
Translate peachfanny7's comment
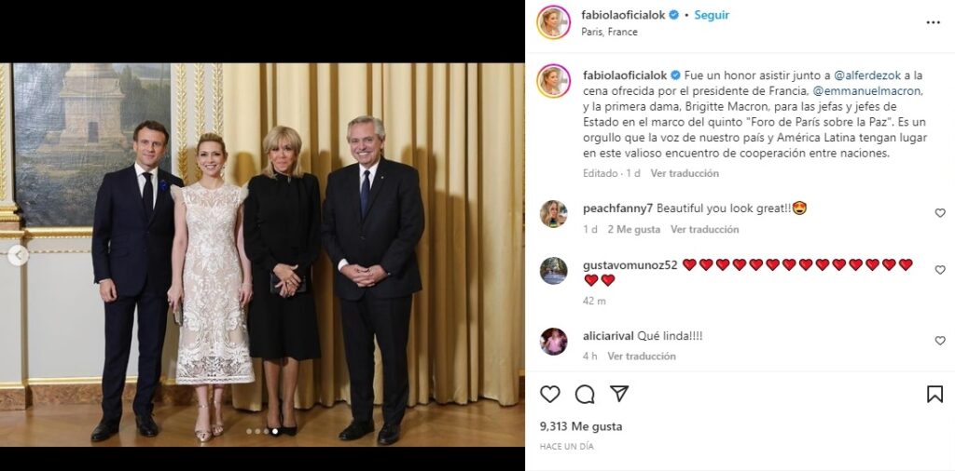click(x=705, y=229)
